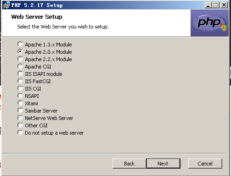Screen dimensions: 231x176
Task: Click the PHP logo banner image
Action: pyautogui.click(x=209, y=23)
